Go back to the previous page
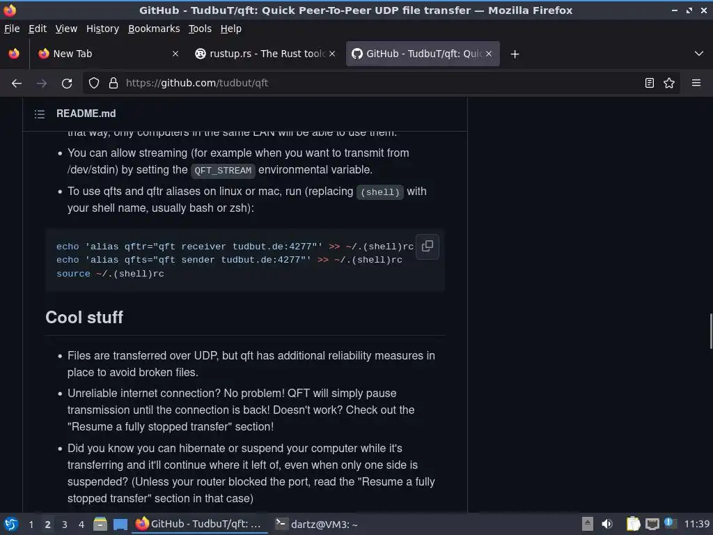713x535 pixels. pyautogui.click(x=17, y=84)
